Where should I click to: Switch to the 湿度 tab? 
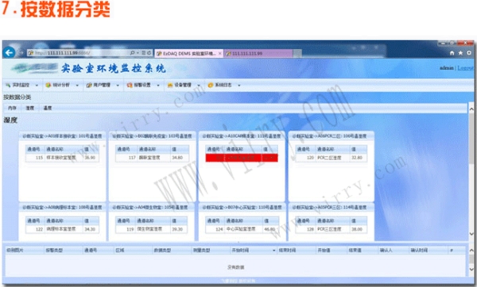coord(30,108)
